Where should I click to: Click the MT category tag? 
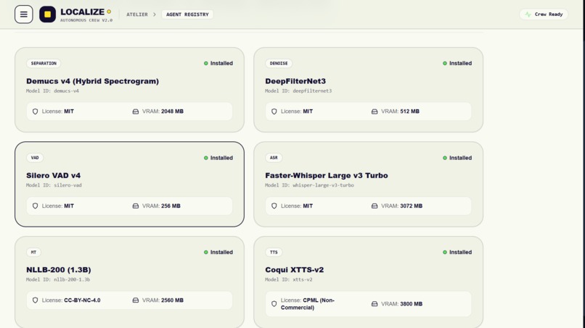pyautogui.click(x=33, y=252)
